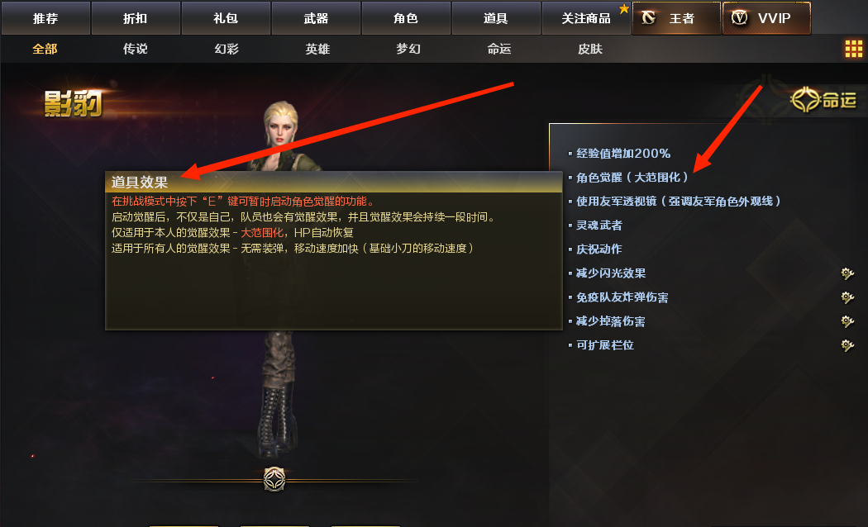Click the 命运 emblem logo
The height and width of the screenshot is (527, 868).
823,100
